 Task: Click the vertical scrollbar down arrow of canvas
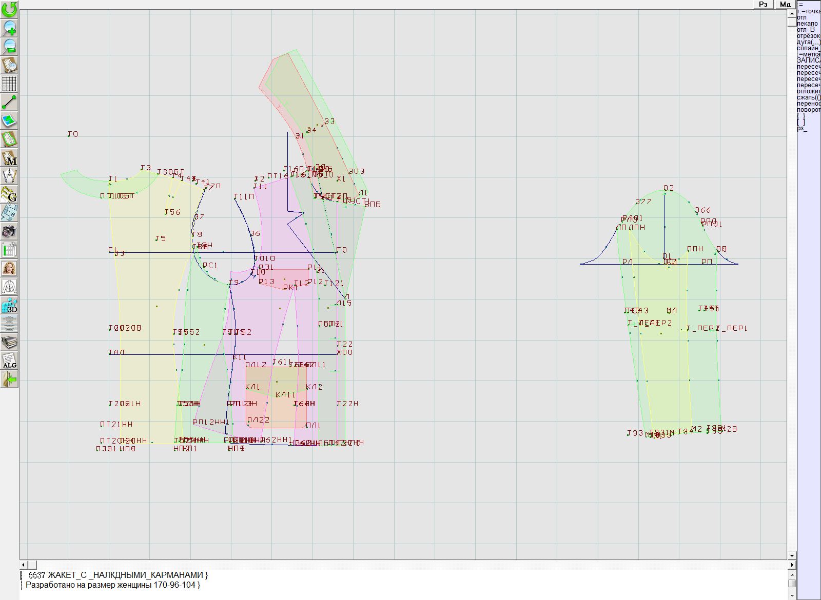[792, 555]
